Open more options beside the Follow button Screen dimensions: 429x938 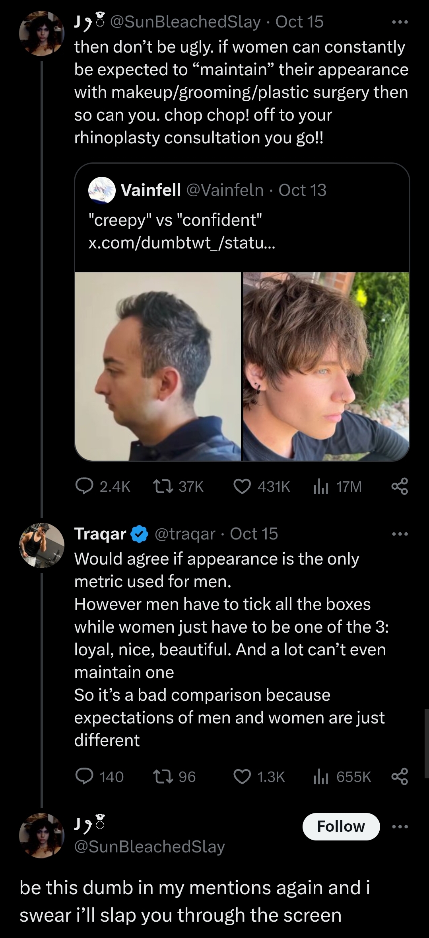tap(400, 827)
